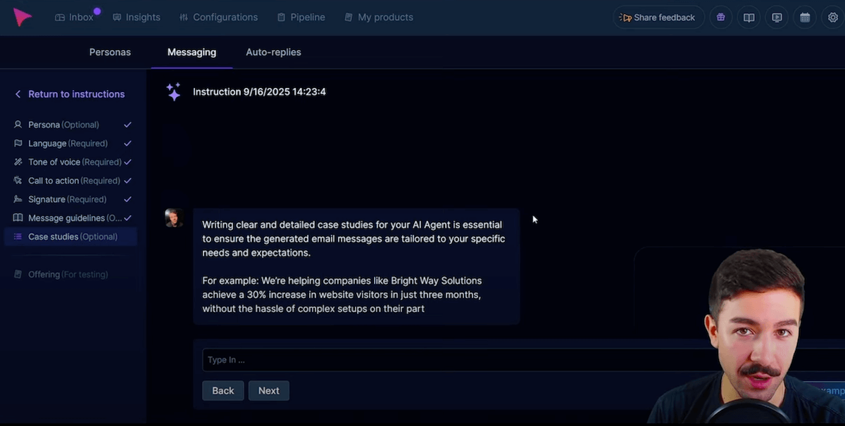
Task: Switch to the Personas tab
Action: 110,52
